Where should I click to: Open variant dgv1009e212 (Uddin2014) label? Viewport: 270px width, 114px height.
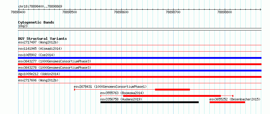tap(39, 74)
